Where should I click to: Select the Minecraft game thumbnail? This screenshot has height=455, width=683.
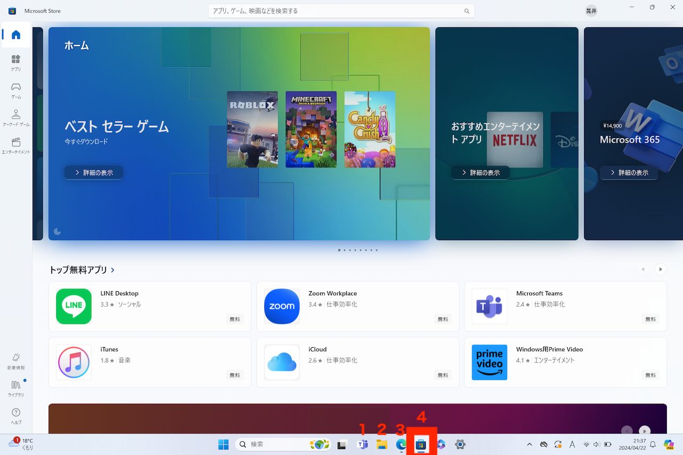pyautogui.click(x=311, y=130)
